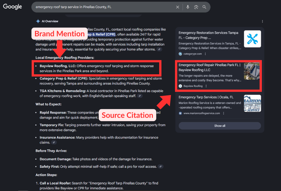The image size is (281, 191).
Task: Click the Bayview Roofing source favicon
Action: pos(180,86)
